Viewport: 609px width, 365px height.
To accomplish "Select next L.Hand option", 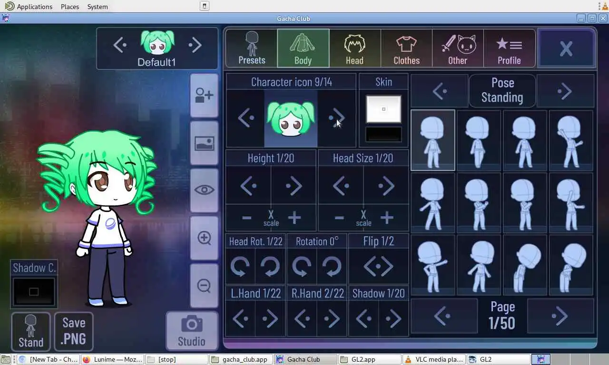I will [270, 319].
